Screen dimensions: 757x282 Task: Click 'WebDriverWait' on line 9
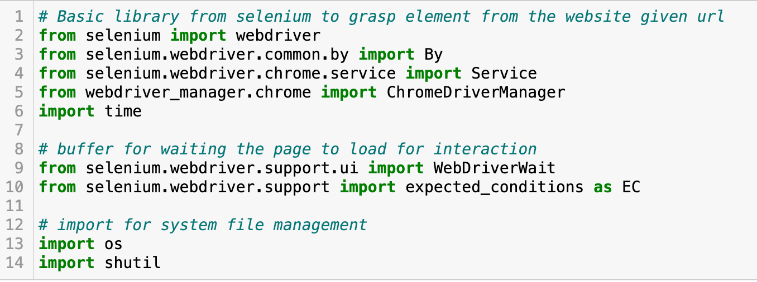click(x=495, y=168)
